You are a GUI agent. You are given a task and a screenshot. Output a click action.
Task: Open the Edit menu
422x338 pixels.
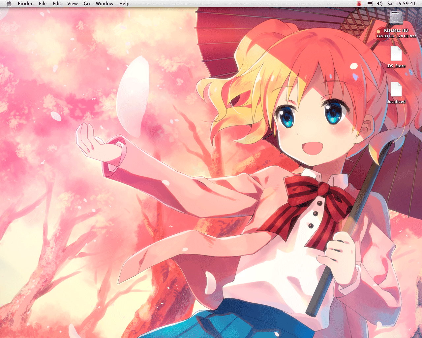click(57, 4)
